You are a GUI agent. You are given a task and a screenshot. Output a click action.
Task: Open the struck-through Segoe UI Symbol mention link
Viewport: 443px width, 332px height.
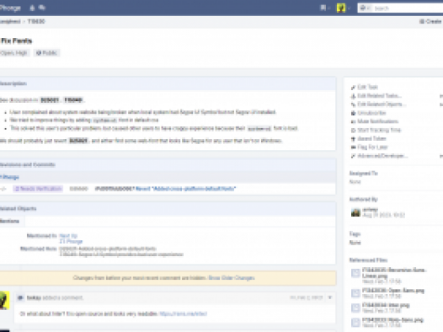(x=121, y=254)
